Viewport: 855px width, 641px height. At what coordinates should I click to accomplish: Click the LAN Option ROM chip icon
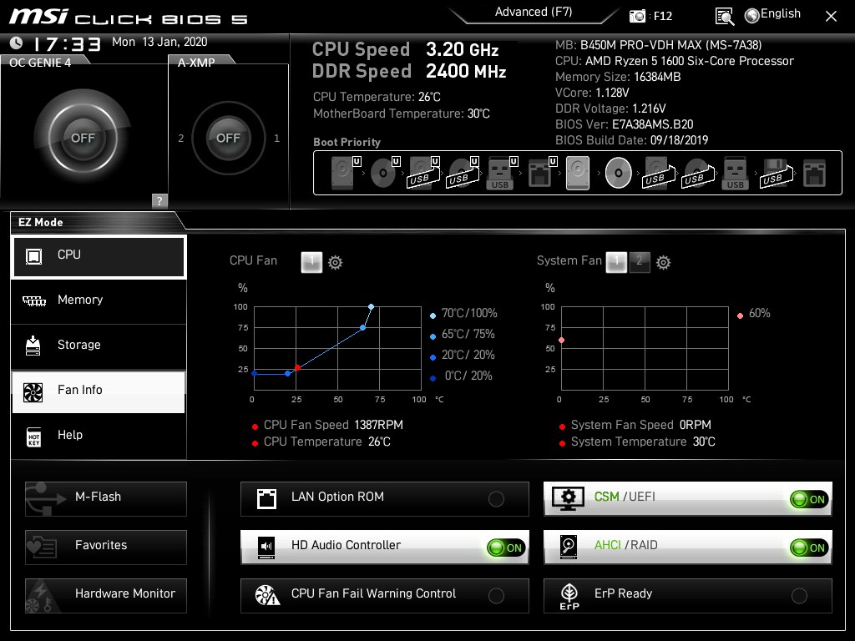[266, 498]
